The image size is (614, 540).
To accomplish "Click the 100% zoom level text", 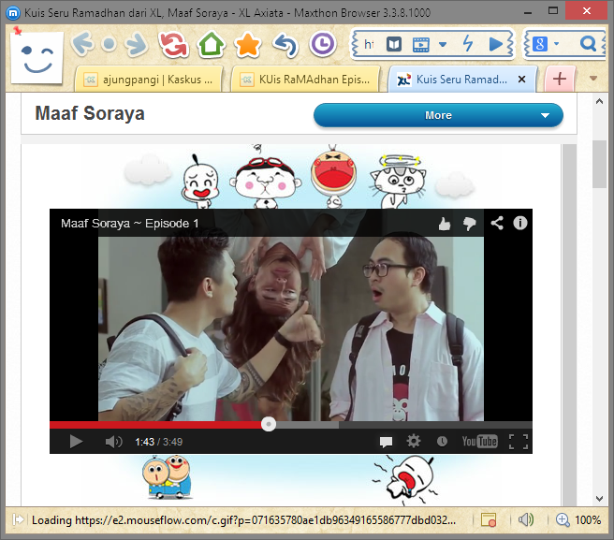I will [x=588, y=520].
